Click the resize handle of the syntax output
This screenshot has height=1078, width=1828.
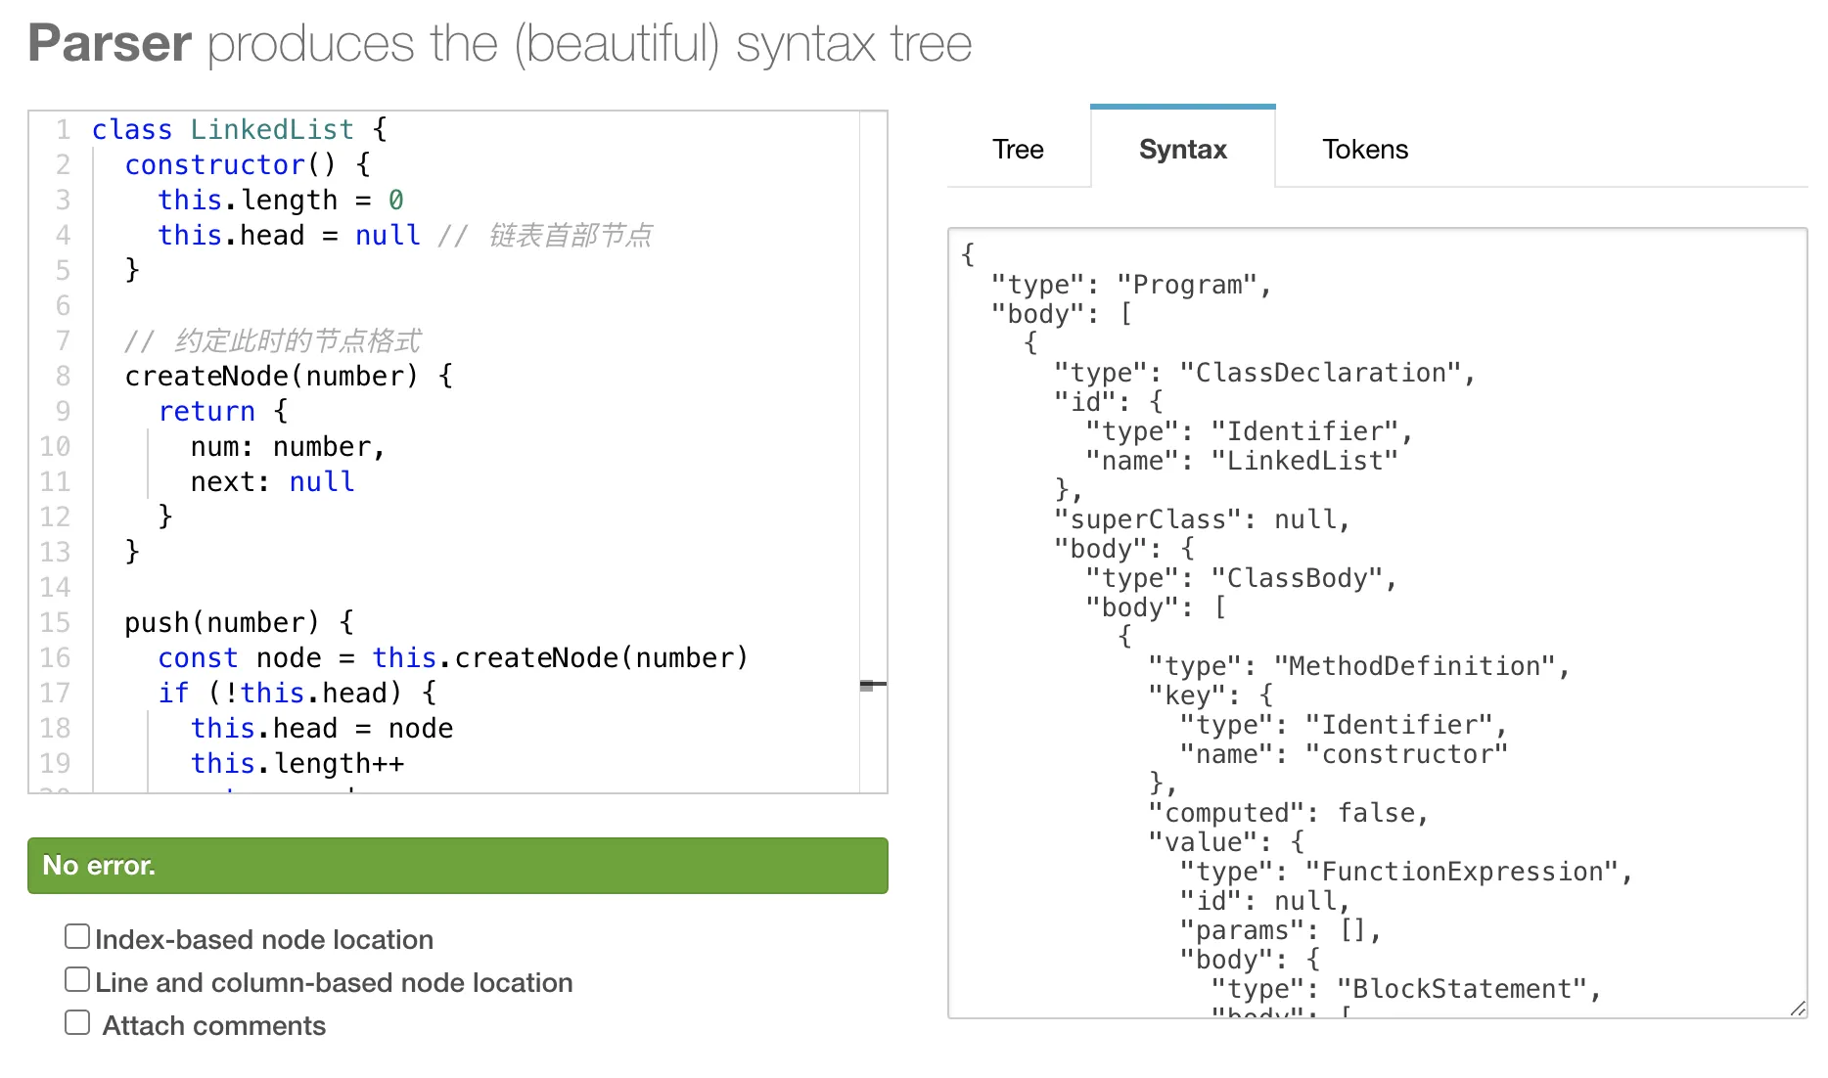tap(1798, 1009)
